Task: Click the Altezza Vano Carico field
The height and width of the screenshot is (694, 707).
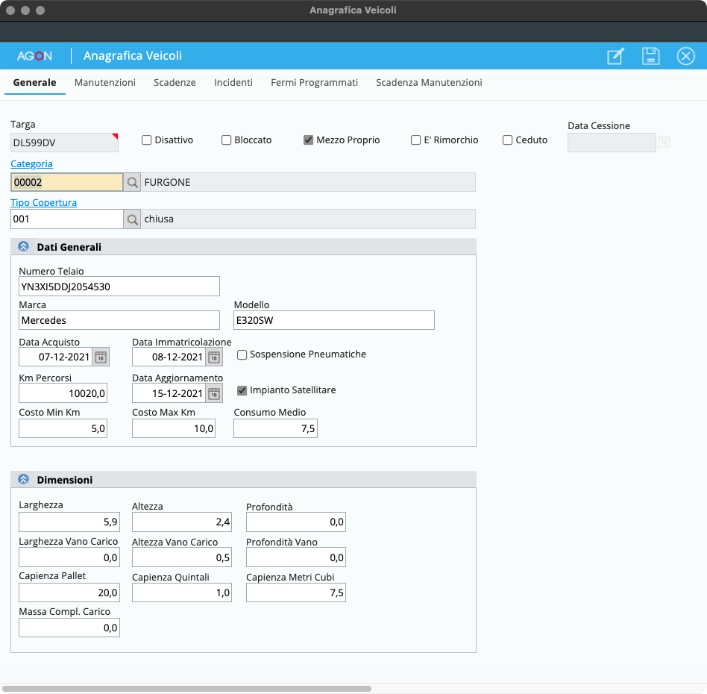Action: pyautogui.click(x=182, y=557)
